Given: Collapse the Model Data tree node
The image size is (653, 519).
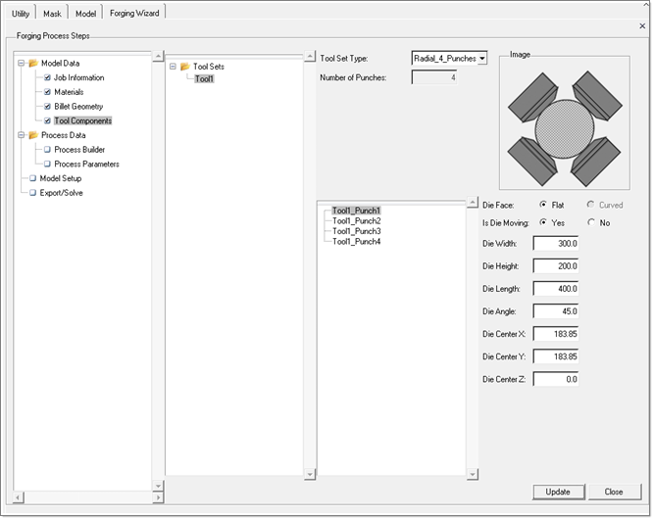Looking at the screenshot, I should (x=20, y=64).
